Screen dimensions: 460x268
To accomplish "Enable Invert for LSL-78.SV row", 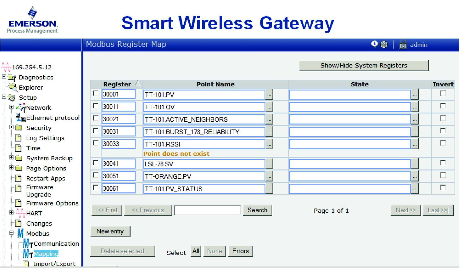I will (x=443, y=163).
